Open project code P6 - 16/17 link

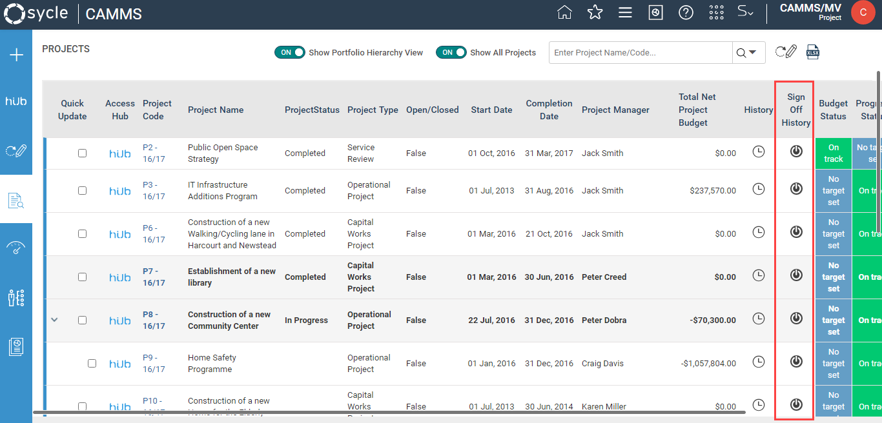pos(154,233)
